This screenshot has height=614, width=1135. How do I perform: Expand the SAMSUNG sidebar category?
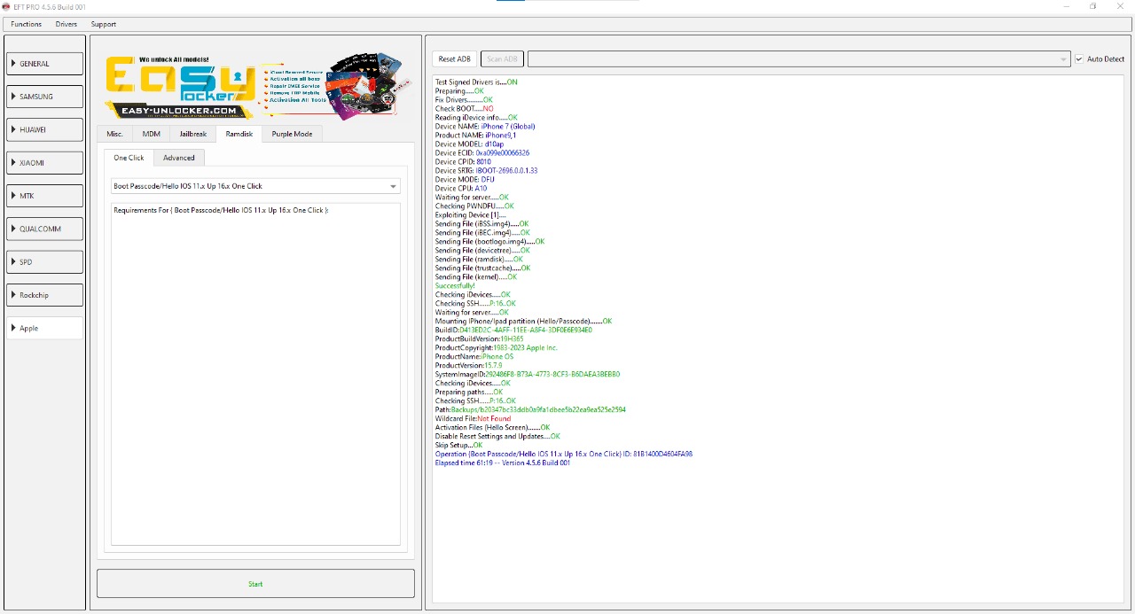pos(45,97)
